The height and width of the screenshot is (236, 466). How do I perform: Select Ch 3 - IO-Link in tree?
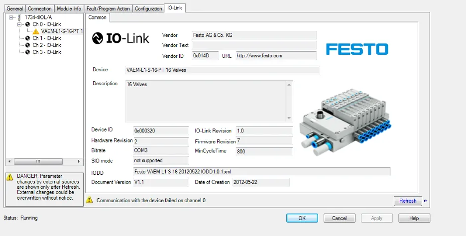click(47, 52)
